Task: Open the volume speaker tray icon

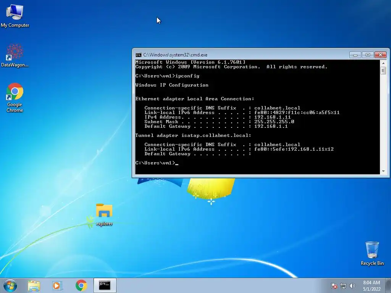Action: (x=352, y=286)
